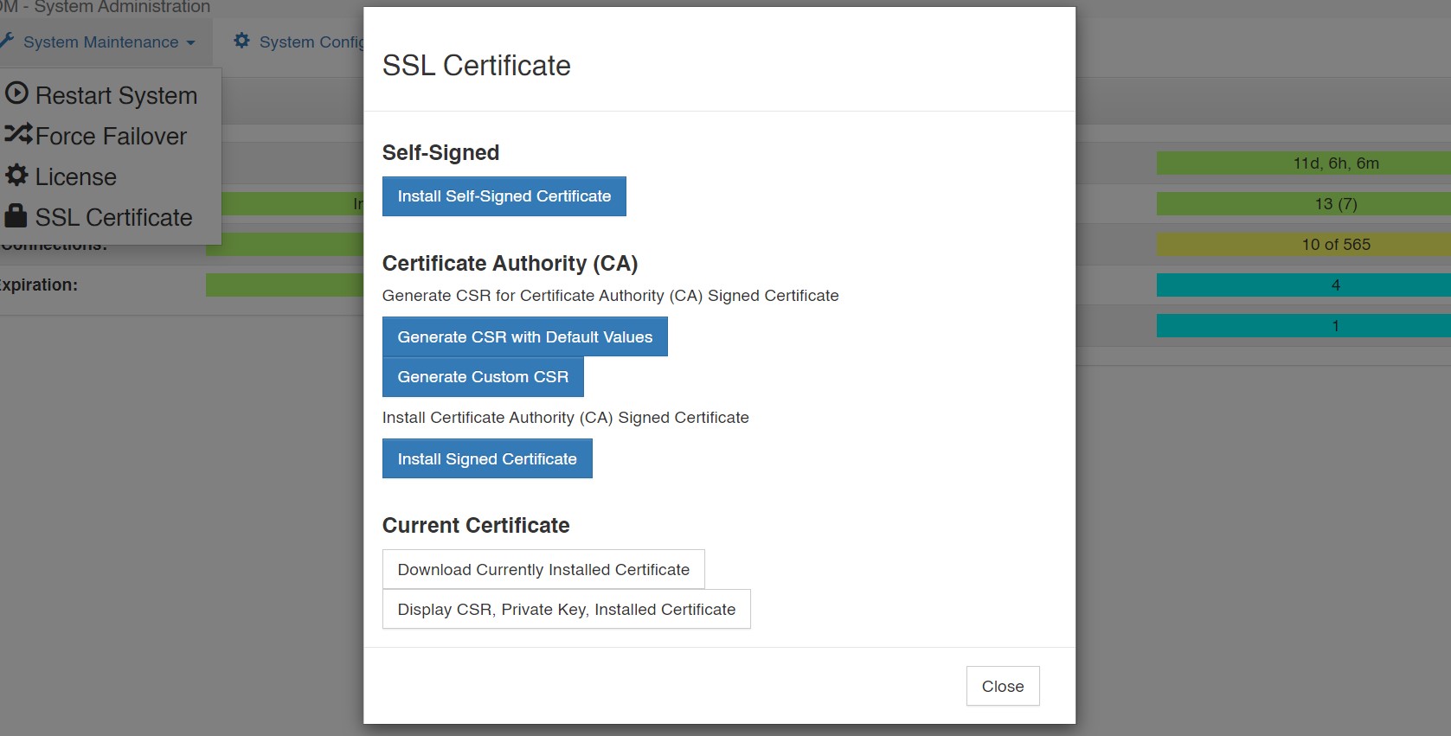This screenshot has height=736, width=1451.
Task: Select SSL Certificate from the dropdown menu
Action: pos(115,217)
